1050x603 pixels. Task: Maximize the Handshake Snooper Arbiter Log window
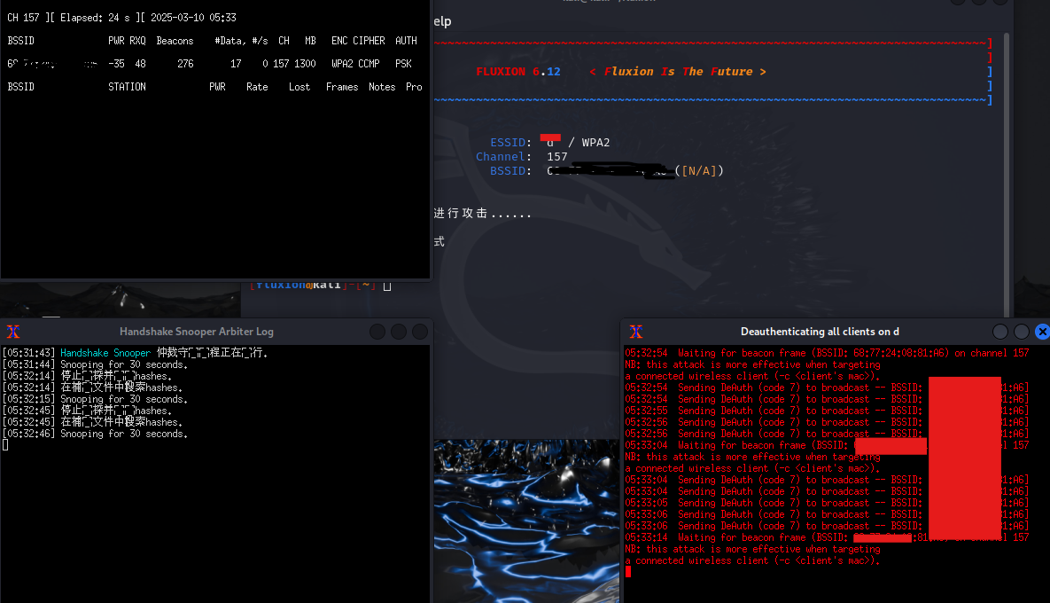click(x=399, y=332)
